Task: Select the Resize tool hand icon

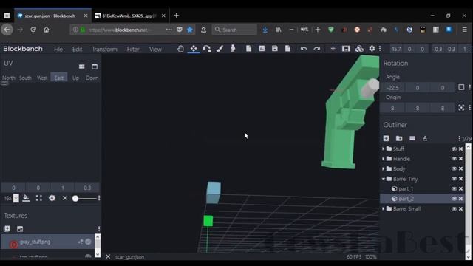Action: 180,49
